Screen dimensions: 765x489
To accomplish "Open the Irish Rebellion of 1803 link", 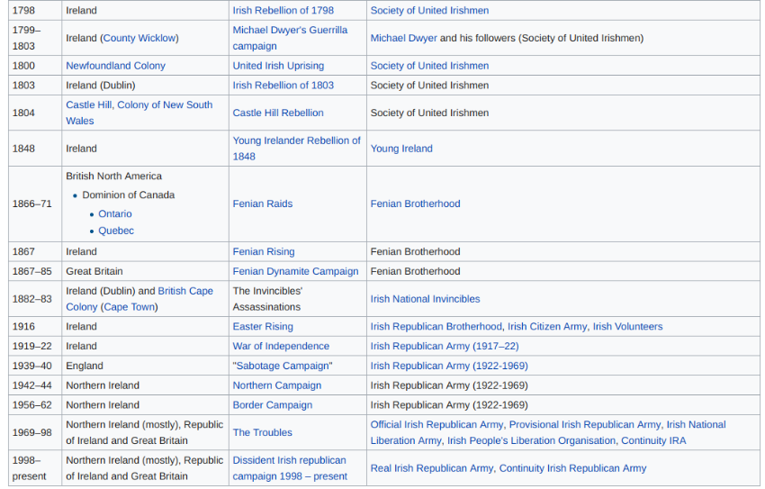I will (283, 85).
